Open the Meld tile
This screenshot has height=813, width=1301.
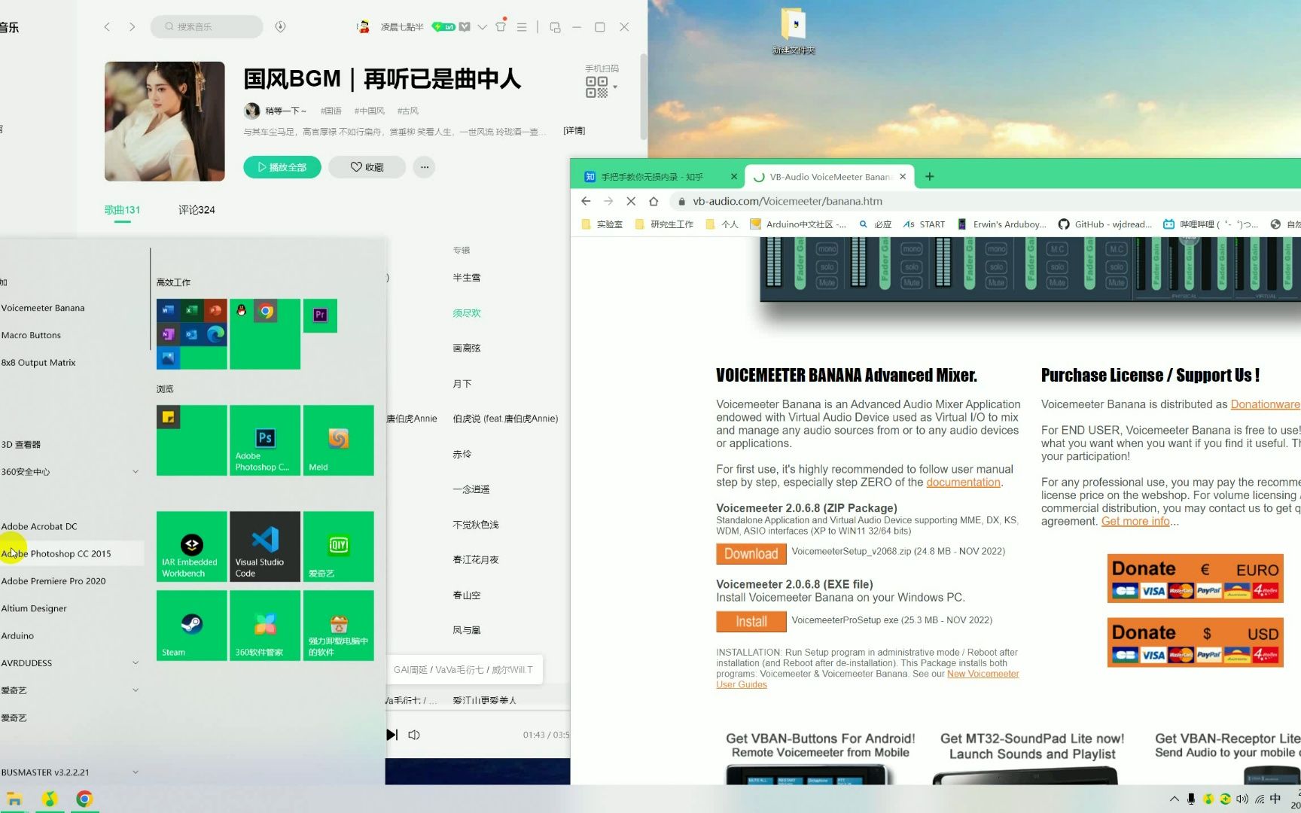[x=339, y=440]
